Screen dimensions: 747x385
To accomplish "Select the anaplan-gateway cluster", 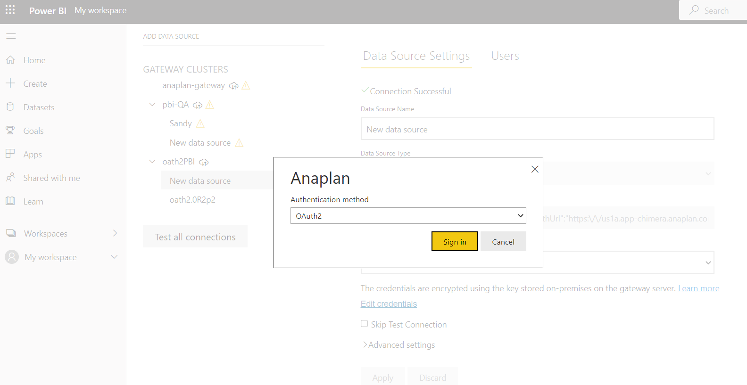I will [193, 85].
